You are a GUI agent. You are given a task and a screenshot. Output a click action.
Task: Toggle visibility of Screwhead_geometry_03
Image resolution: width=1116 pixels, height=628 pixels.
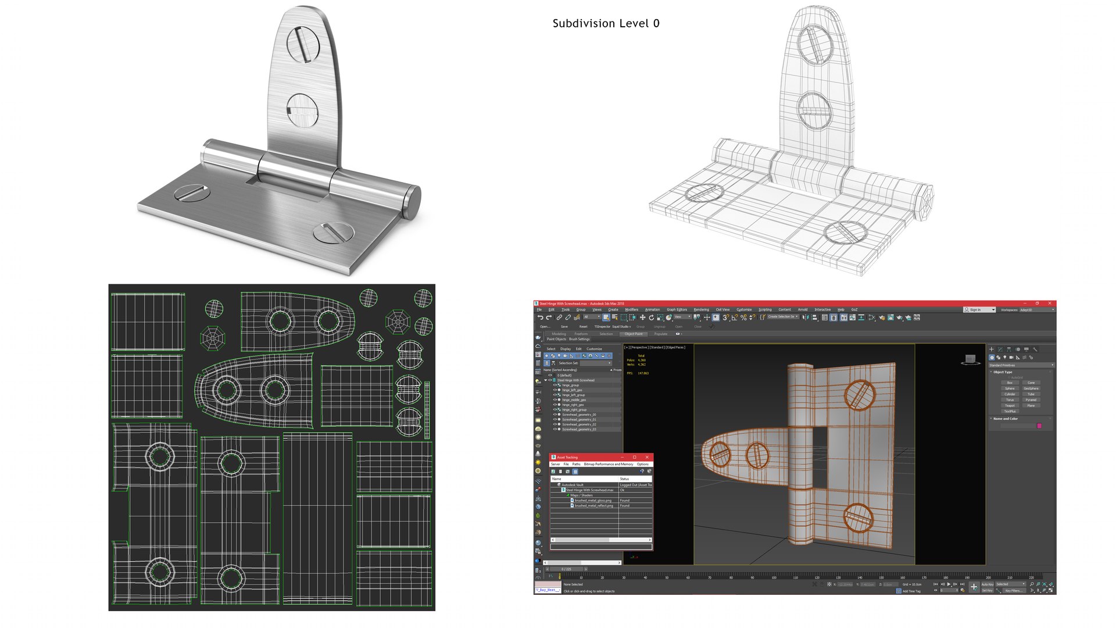click(x=555, y=429)
